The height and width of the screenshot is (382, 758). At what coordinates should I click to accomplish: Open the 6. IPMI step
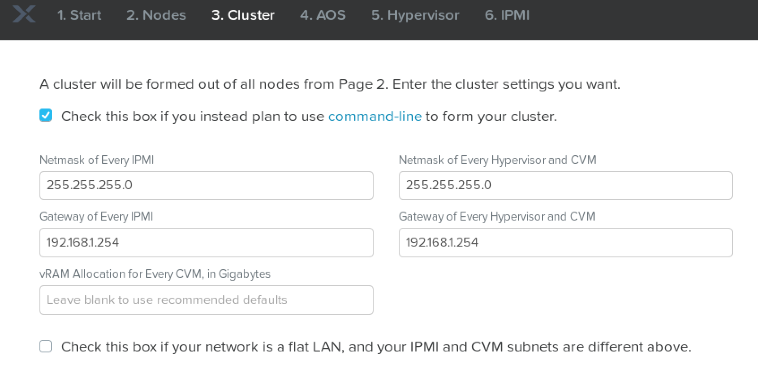tap(507, 15)
